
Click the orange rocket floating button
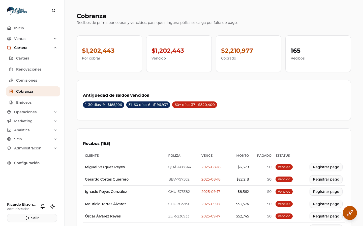350,213
